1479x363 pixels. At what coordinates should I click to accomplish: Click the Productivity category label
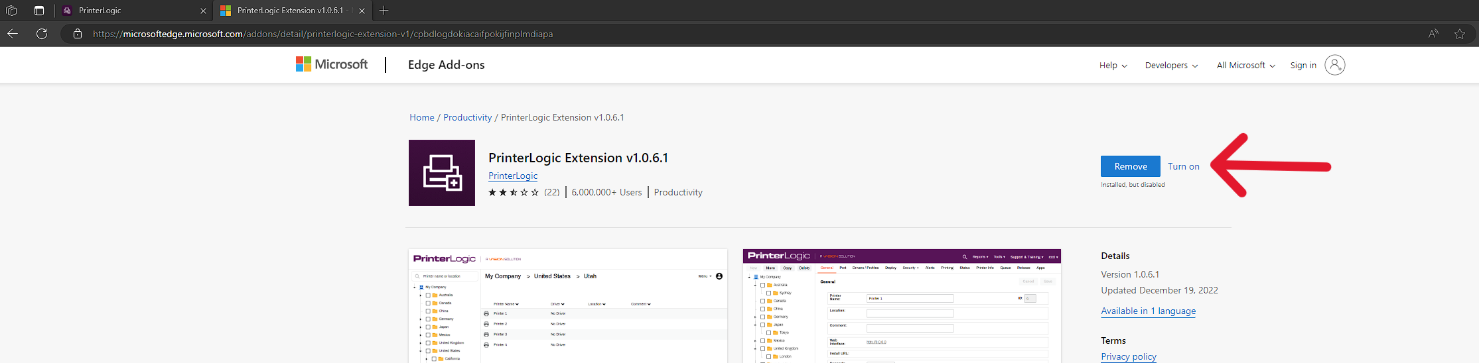coord(678,192)
